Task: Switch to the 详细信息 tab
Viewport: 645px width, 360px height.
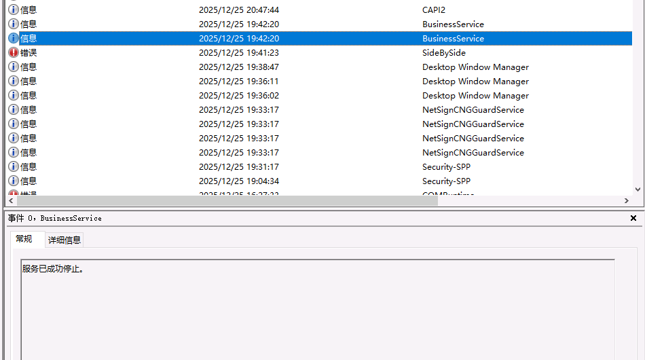Action: click(64, 240)
